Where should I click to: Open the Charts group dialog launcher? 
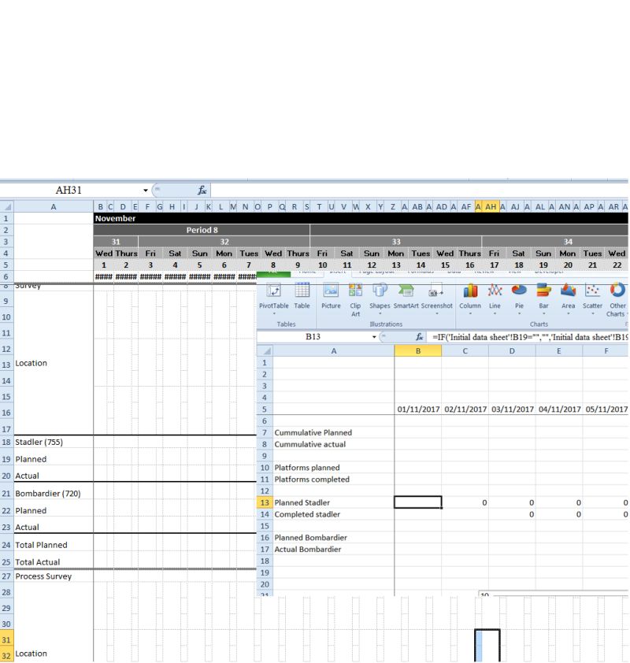628,324
